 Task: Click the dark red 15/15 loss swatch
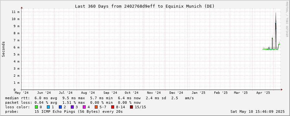pos(131,107)
